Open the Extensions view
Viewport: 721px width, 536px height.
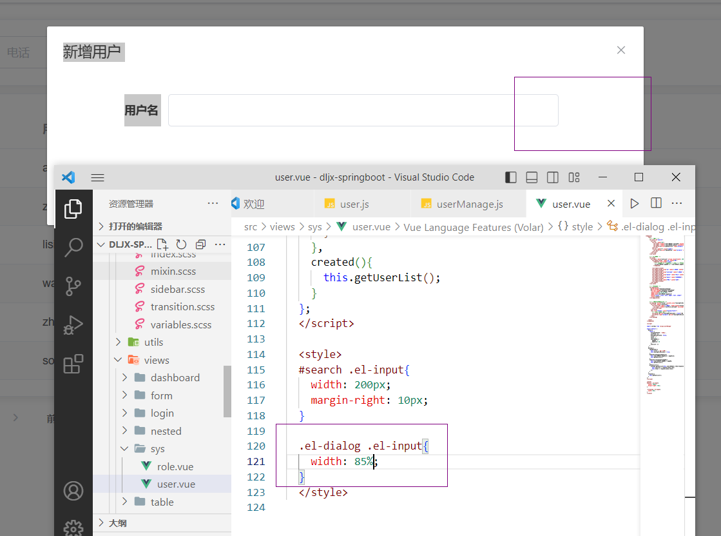point(73,364)
